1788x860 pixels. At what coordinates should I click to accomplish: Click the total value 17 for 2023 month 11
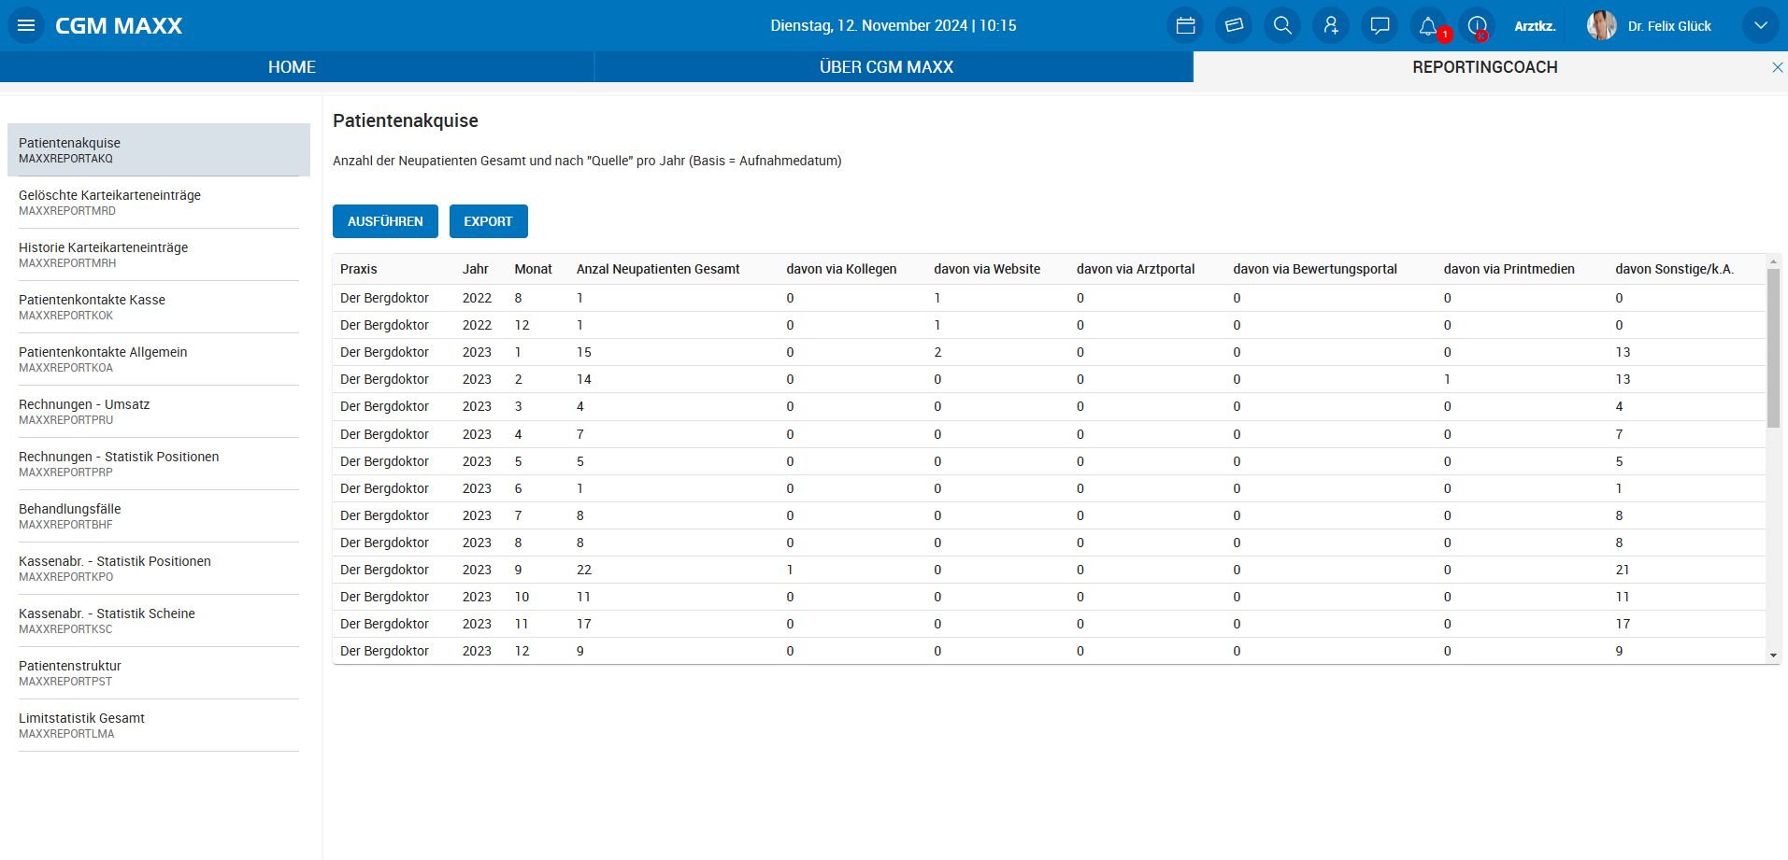(x=584, y=624)
